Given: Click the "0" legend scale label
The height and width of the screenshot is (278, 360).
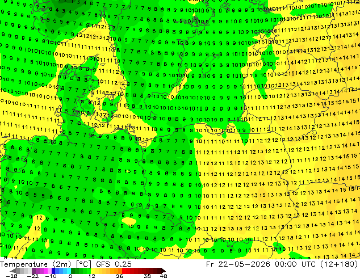Looking at the screenshot, I should tap(70, 276).
